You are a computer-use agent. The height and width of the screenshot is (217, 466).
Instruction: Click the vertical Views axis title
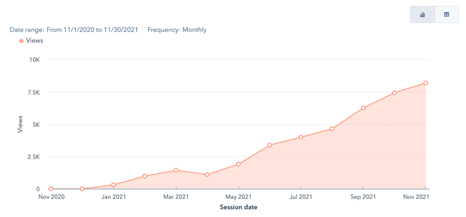(20, 124)
